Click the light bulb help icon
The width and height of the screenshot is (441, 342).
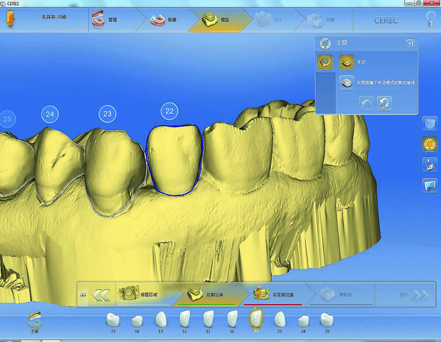(x=430, y=19)
